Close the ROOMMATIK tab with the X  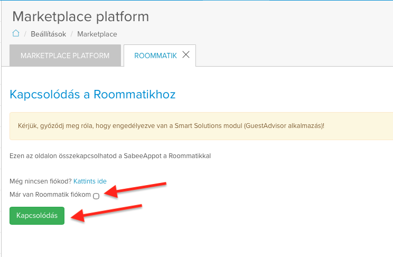click(186, 54)
